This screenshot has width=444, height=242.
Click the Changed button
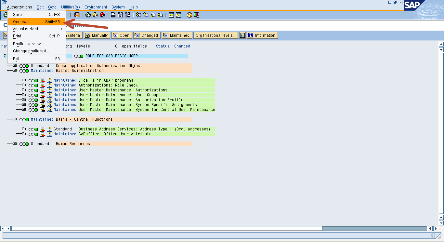click(x=146, y=35)
